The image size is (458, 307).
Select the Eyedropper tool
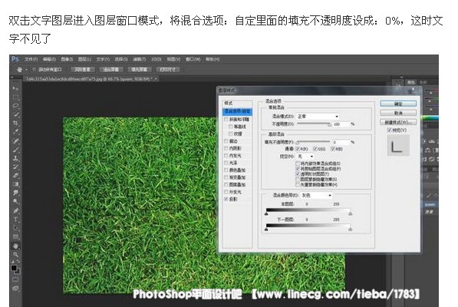click(15, 132)
